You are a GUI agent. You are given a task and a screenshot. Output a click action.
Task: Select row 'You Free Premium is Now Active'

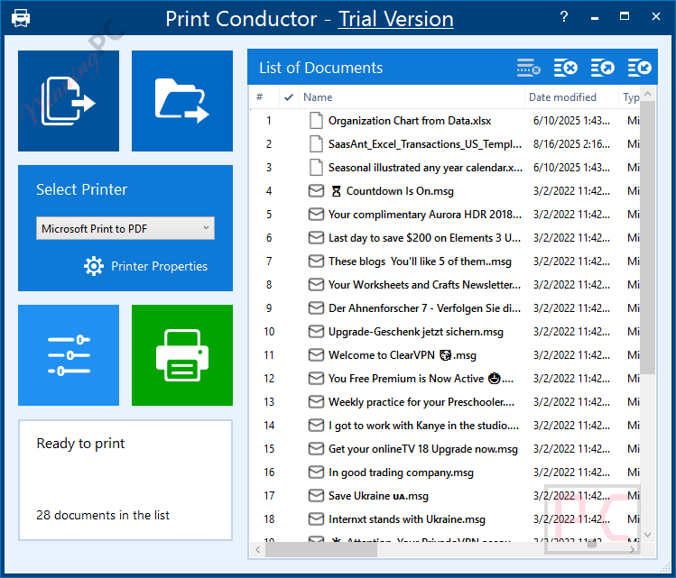[x=446, y=379]
